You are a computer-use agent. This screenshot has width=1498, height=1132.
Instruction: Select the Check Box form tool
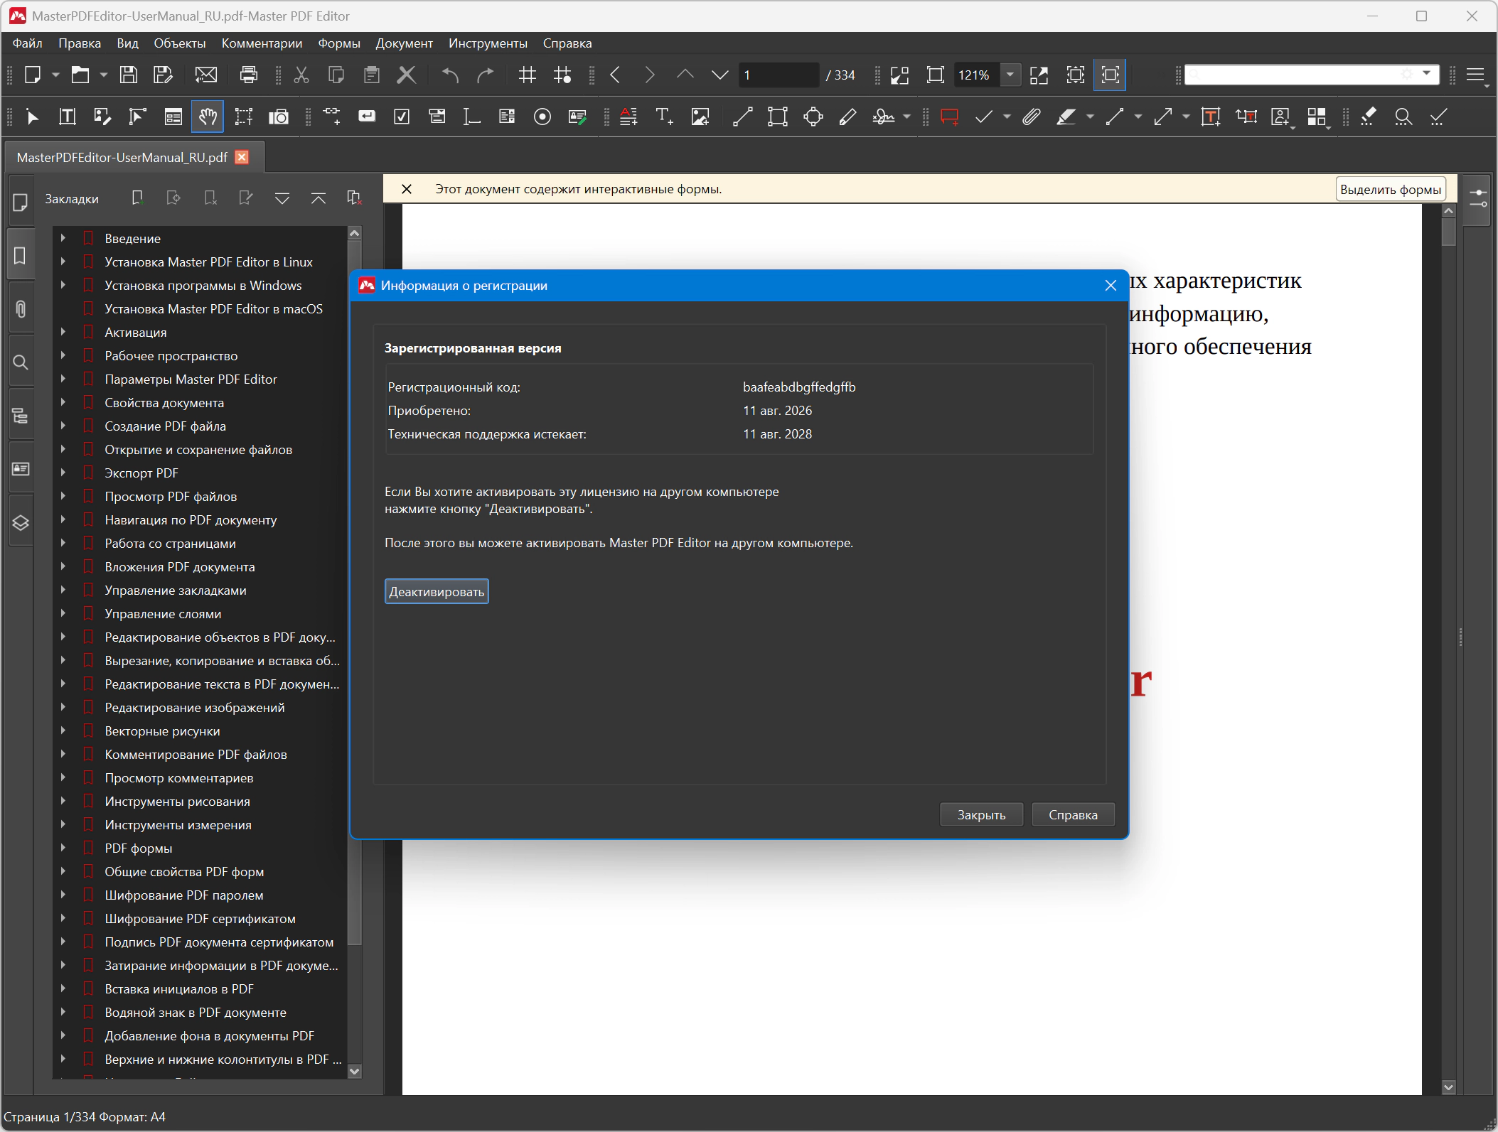(402, 117)
